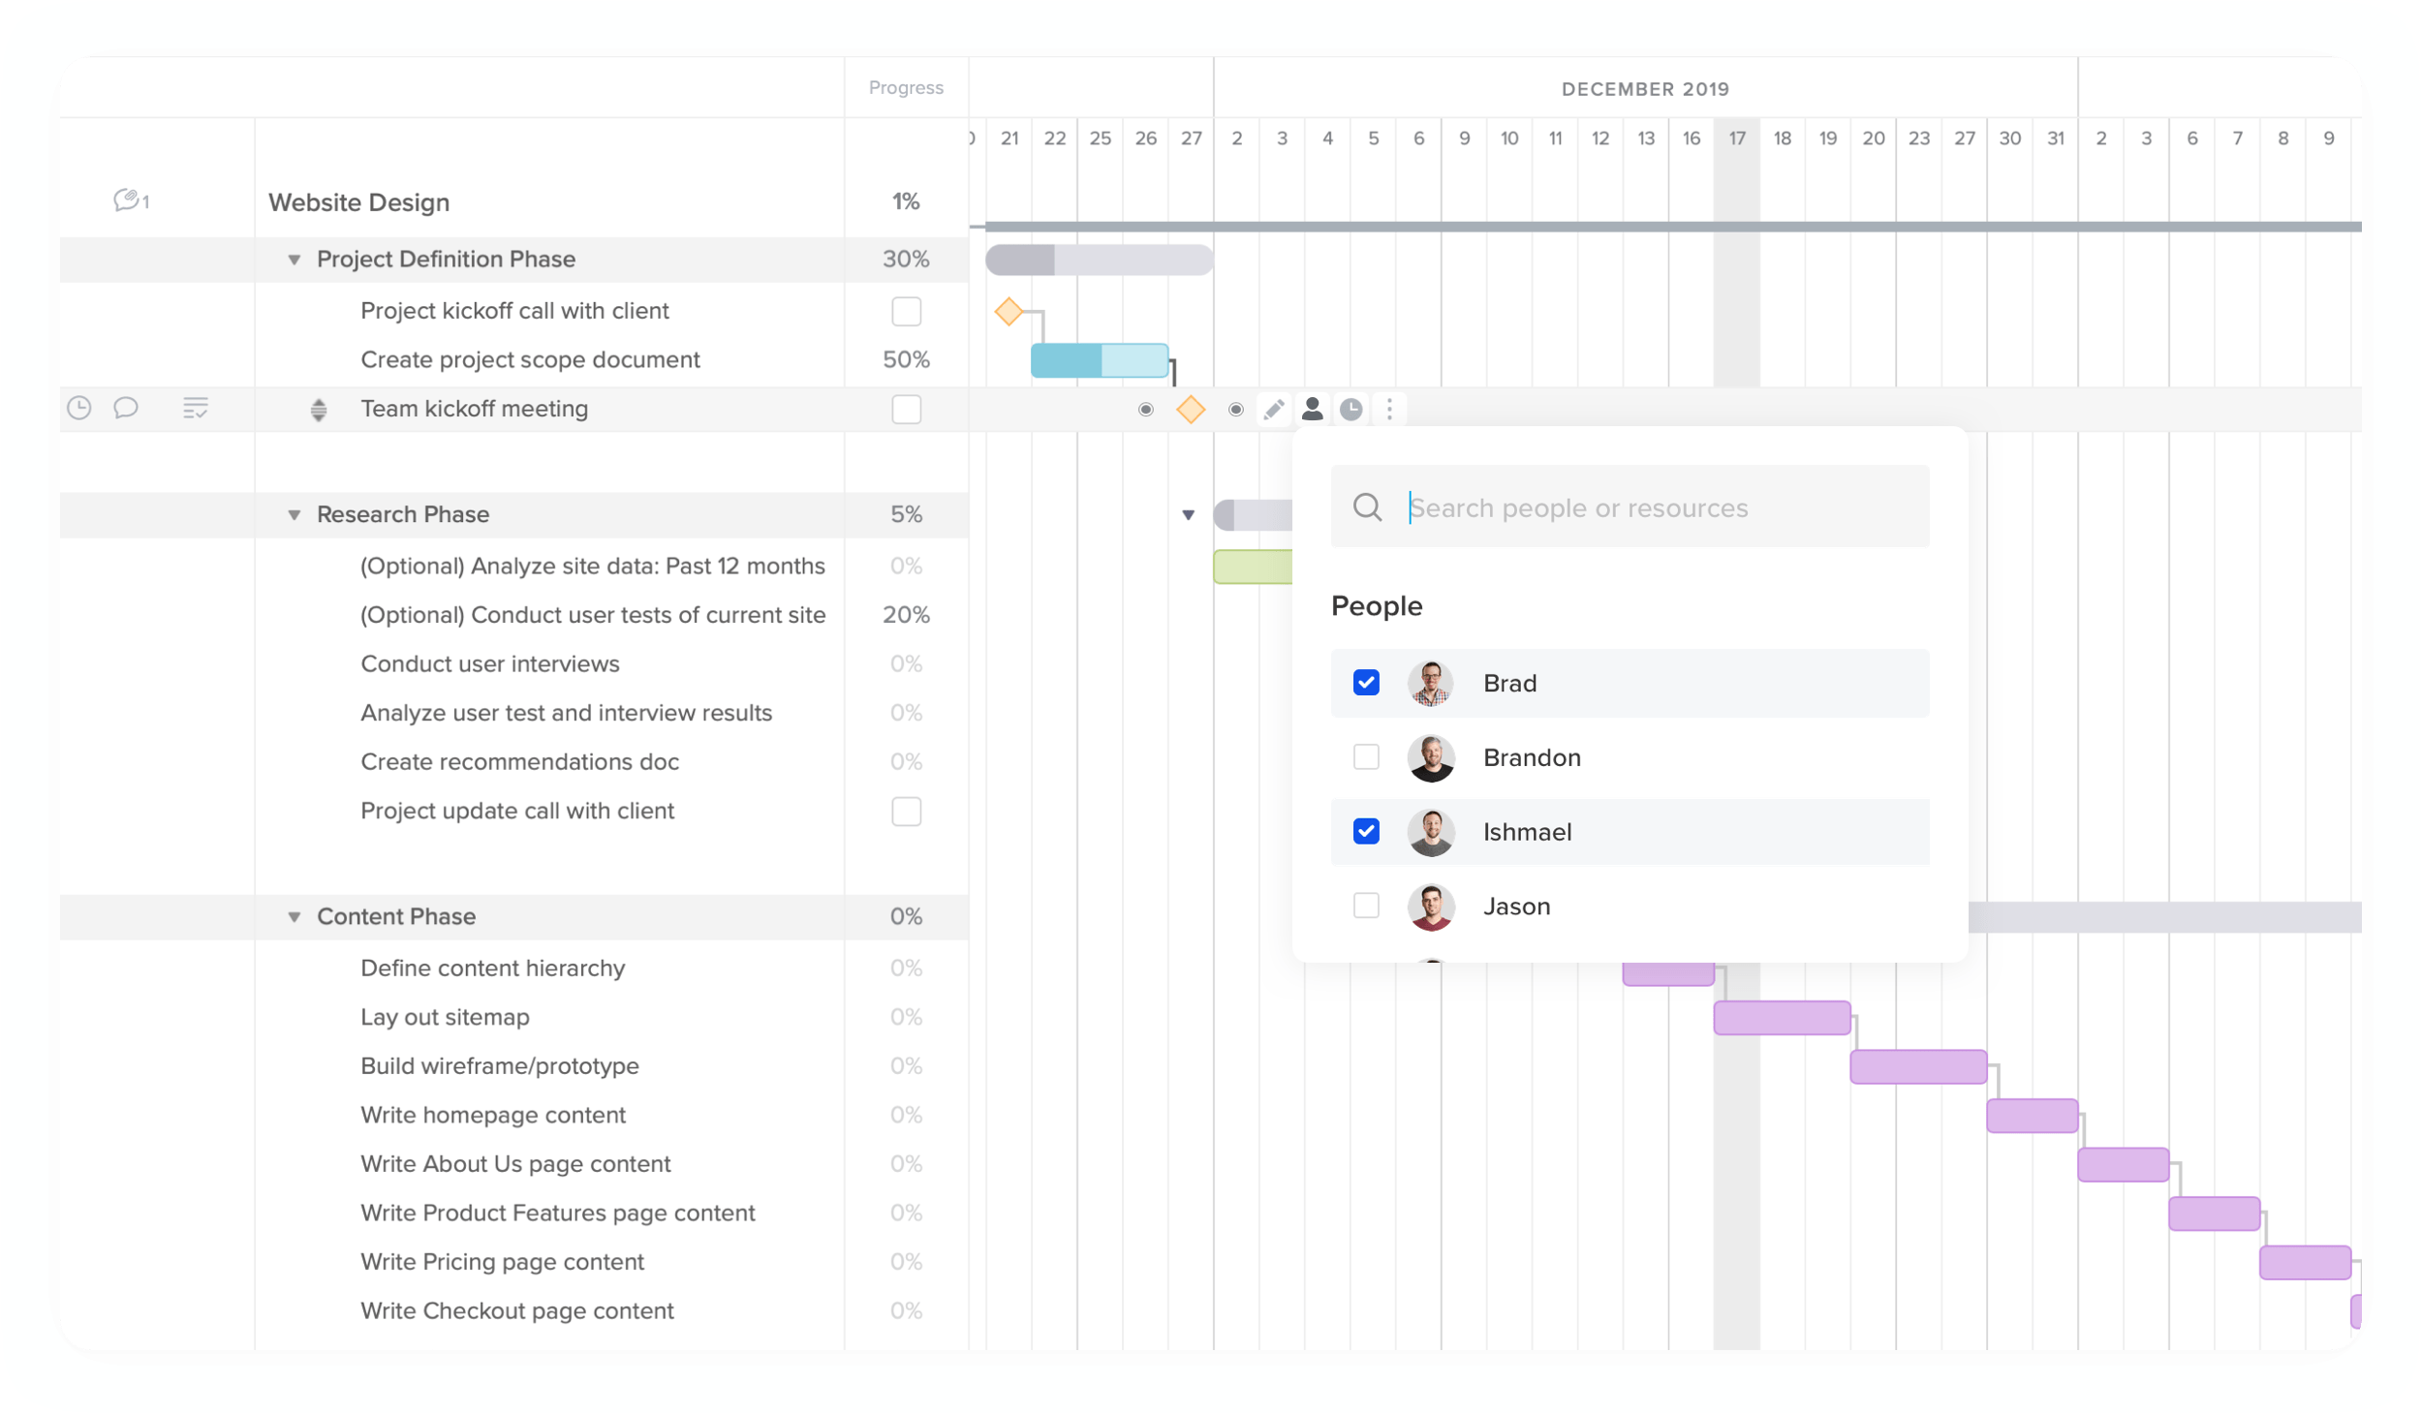Click the more options ellipsis icon on task row
Viewport: 2422px width, 1414px height.
(x=1388, y=409)
